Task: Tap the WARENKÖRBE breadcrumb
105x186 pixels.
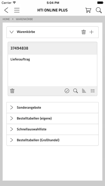Action: pyautogui.click(x=24, y=19)
